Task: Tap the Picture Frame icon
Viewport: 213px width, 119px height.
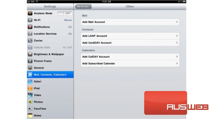Action: click(x=30, y=61)
